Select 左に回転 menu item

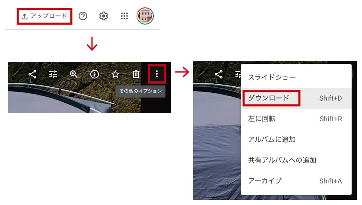click(296, 119)
